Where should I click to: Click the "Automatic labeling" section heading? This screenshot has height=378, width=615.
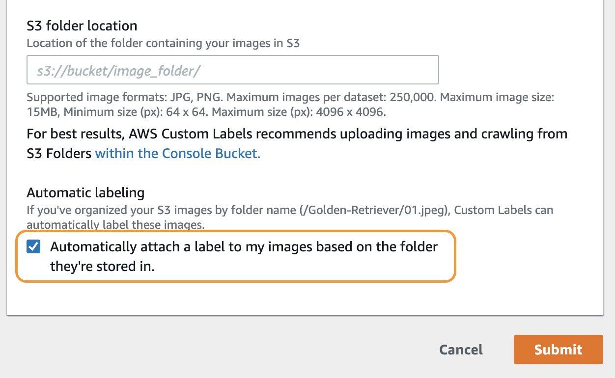tap(85, 192)
